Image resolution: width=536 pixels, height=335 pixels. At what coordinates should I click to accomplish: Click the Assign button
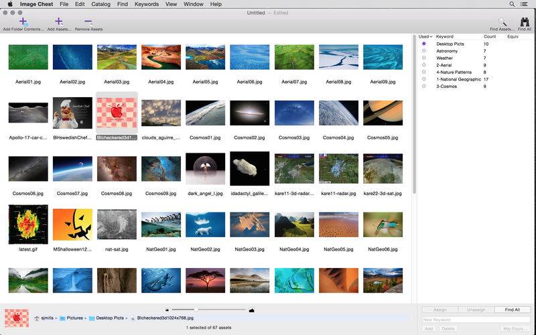click(x=440, y=310)
